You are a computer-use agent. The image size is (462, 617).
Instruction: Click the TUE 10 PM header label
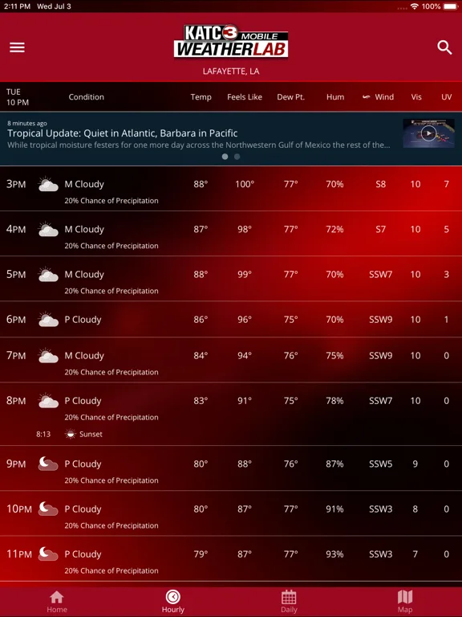click(18, 97)
